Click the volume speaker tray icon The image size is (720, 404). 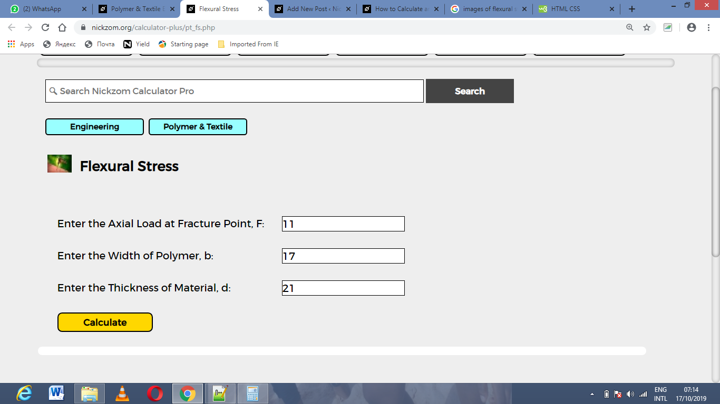coord(630,394)
